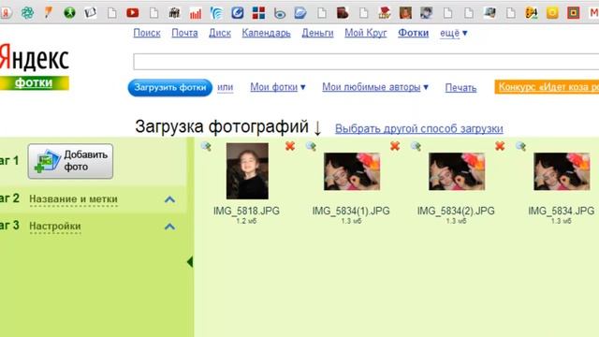
Task: Click the Настройки step link
Action: pos(55,227)
